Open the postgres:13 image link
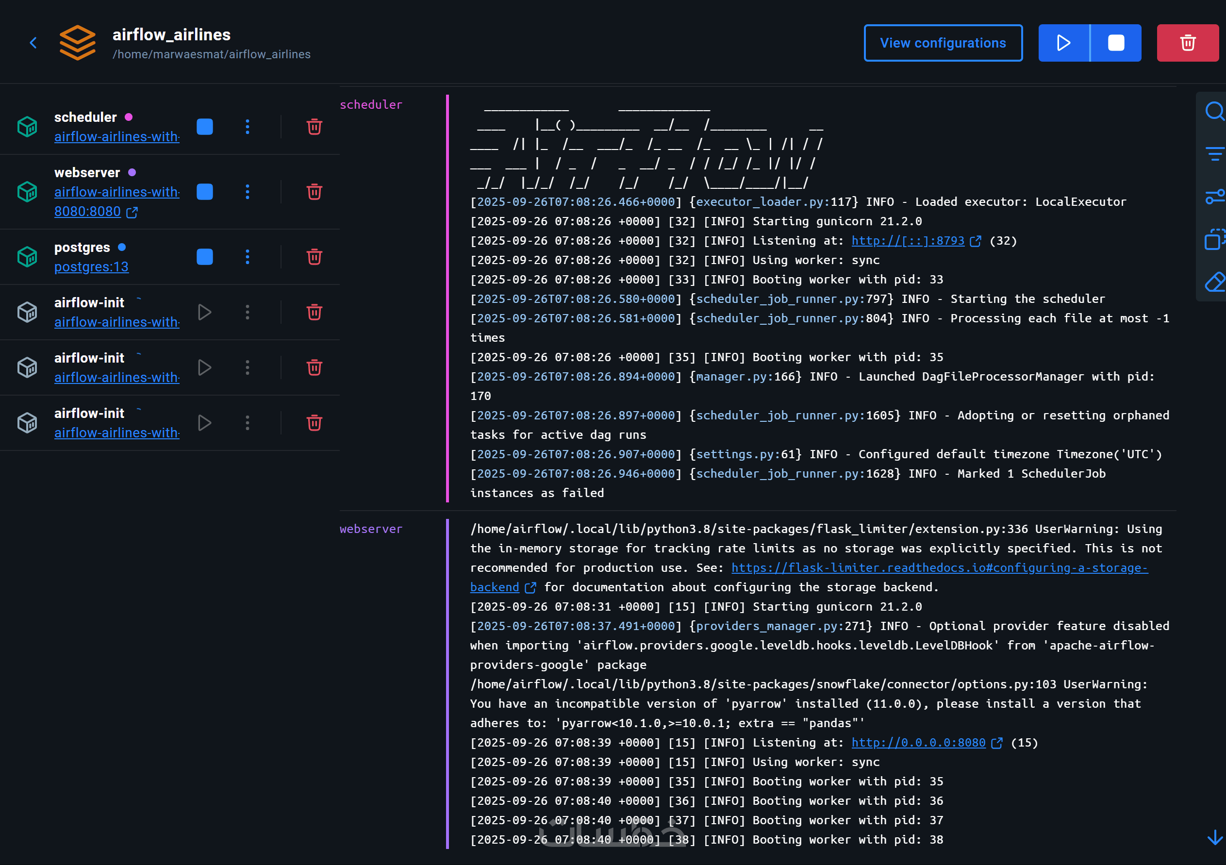 point(91,267)
